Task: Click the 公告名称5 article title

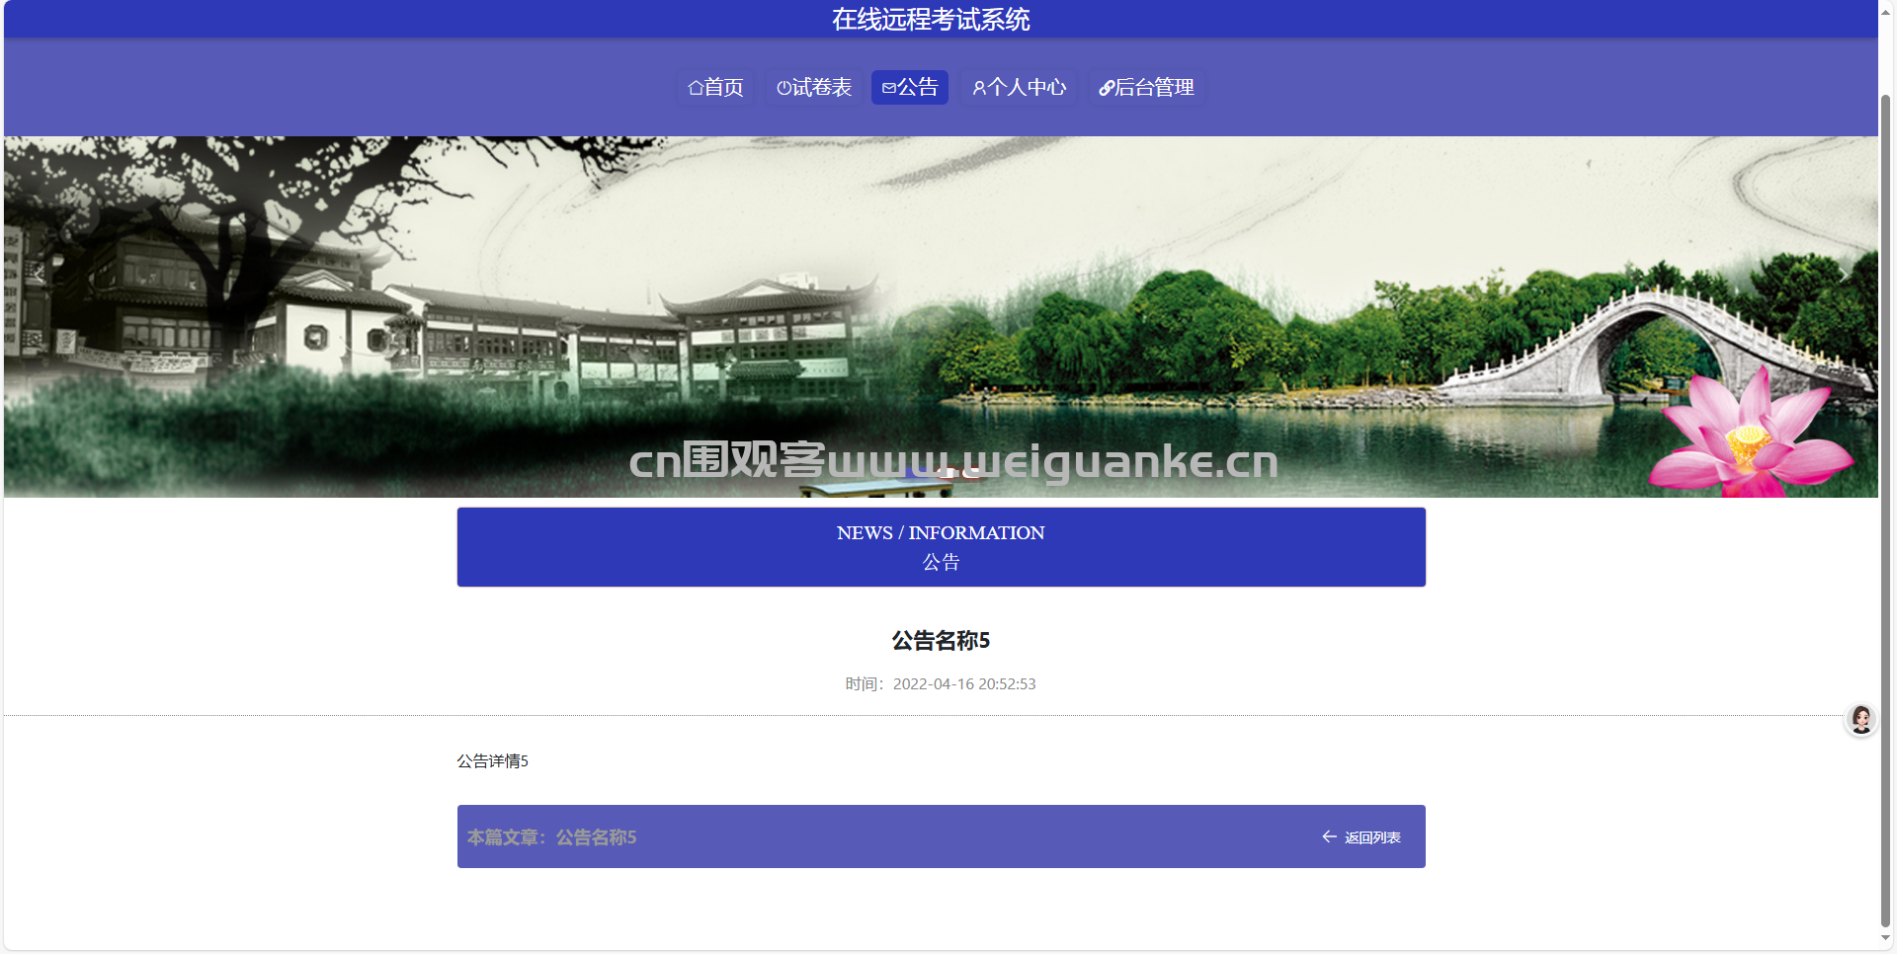Action: pyautogui.click(x=941, y=641)
